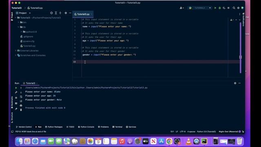The image size is (261, 147).
Task: Expand External Libraries node
Action: tap(15, 51)
